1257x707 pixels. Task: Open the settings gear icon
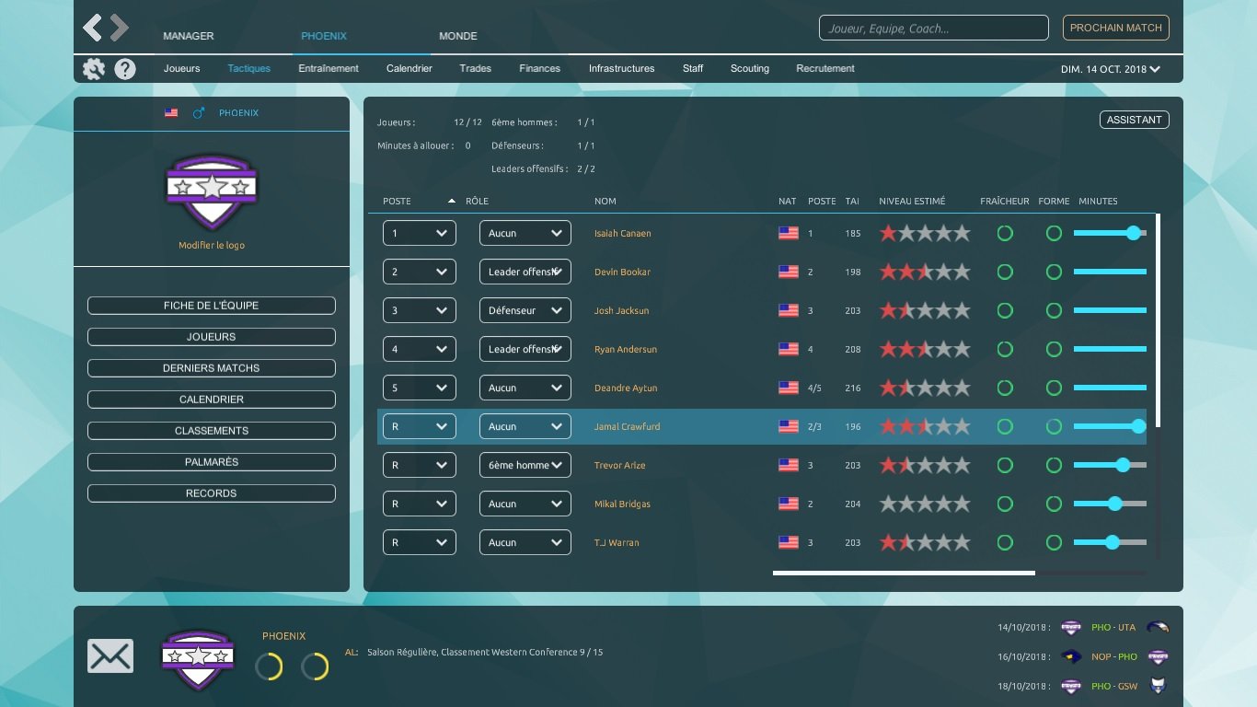(93, 69)
